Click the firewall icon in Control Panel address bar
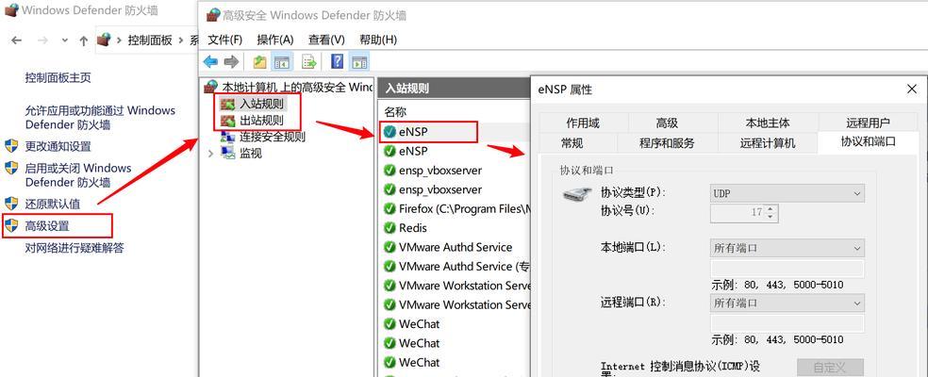The height and width of the screenshot is (377, 928). click(x=104, y=40)
